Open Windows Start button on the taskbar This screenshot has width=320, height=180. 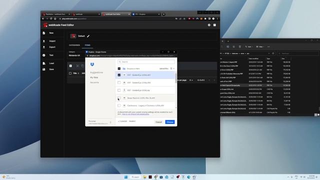[126, 177]
